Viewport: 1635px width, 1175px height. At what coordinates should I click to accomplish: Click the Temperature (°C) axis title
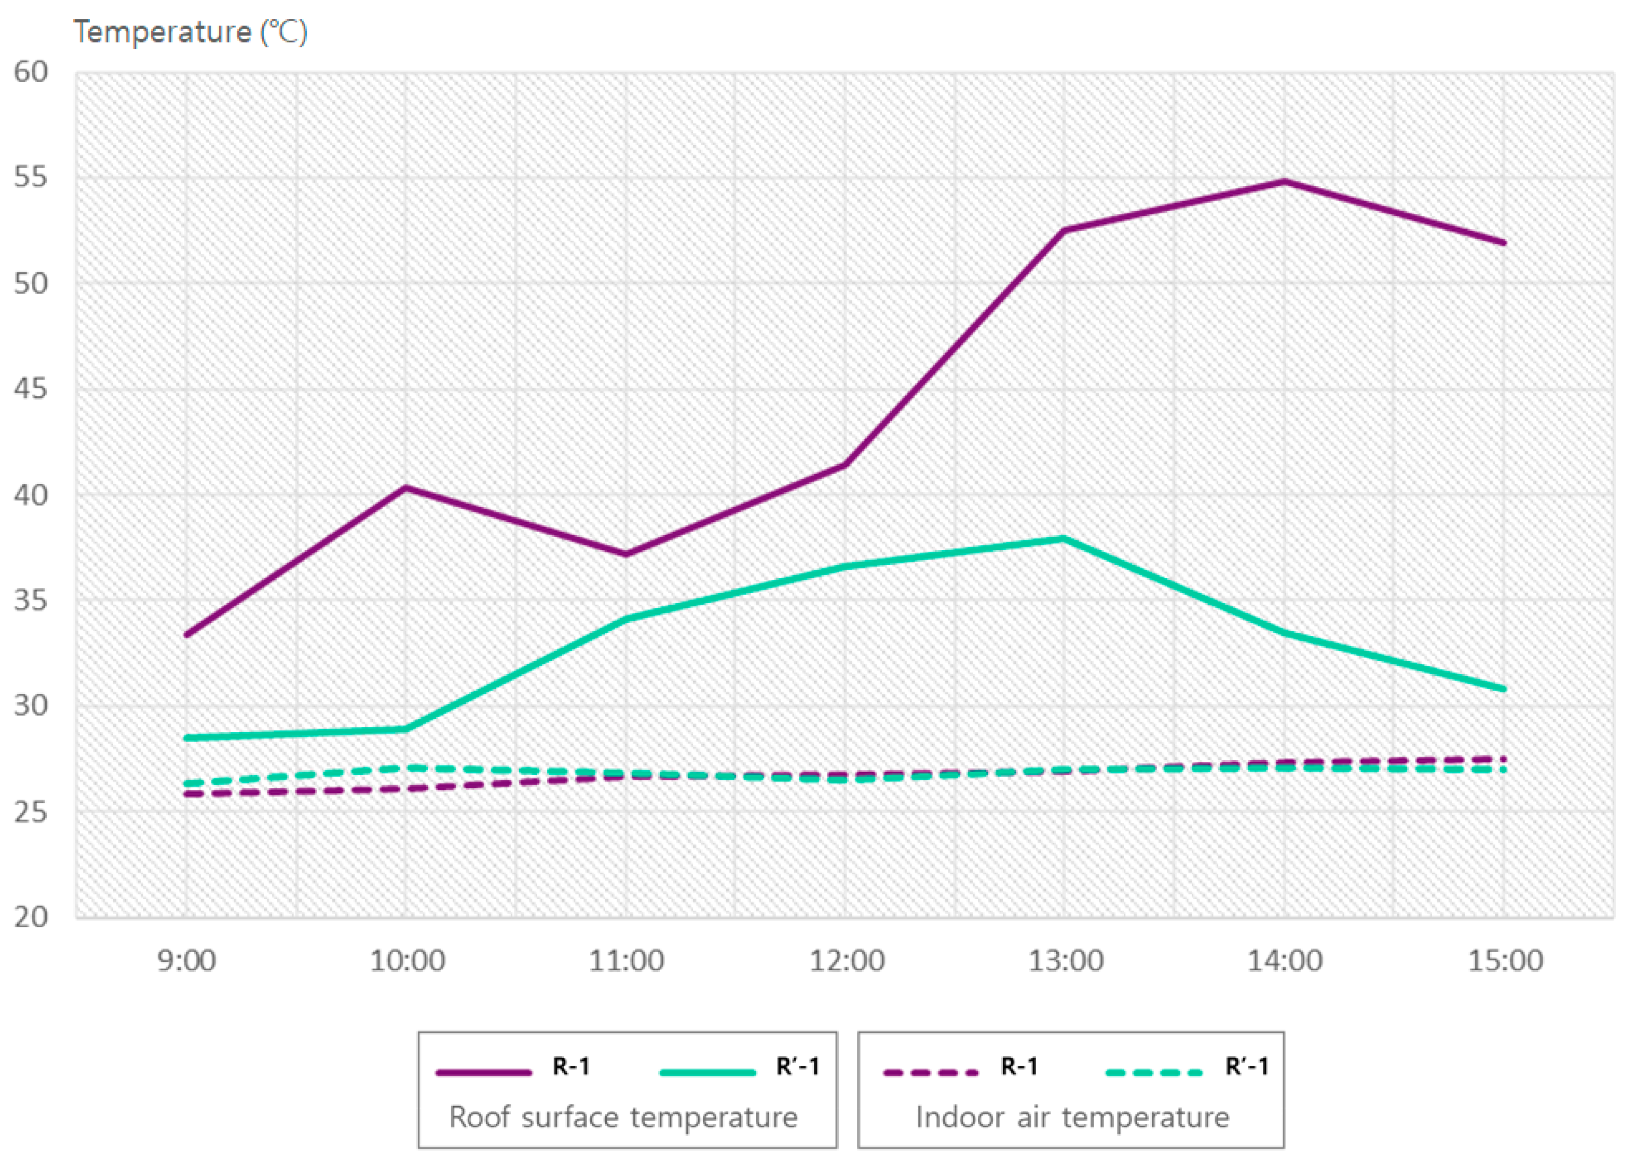(191, 32)
